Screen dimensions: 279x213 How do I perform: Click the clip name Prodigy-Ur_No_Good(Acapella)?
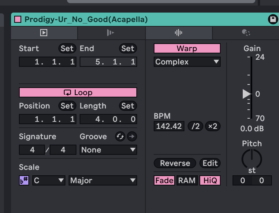click(86, 19)
